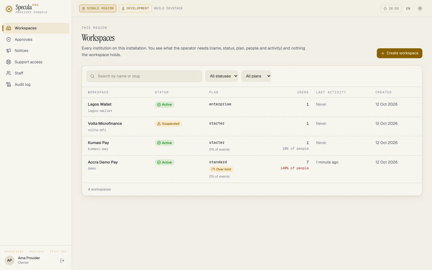The width and height of the screenshot is (432, 270).
Task: Open the Lagos Wallet workspace
Action: (x=100, y=104)
